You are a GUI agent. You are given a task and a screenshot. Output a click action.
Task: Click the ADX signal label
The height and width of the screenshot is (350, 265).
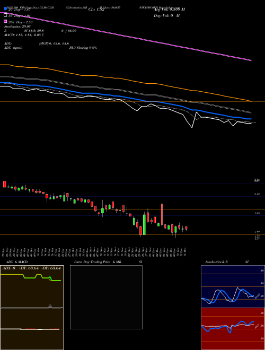13,48
